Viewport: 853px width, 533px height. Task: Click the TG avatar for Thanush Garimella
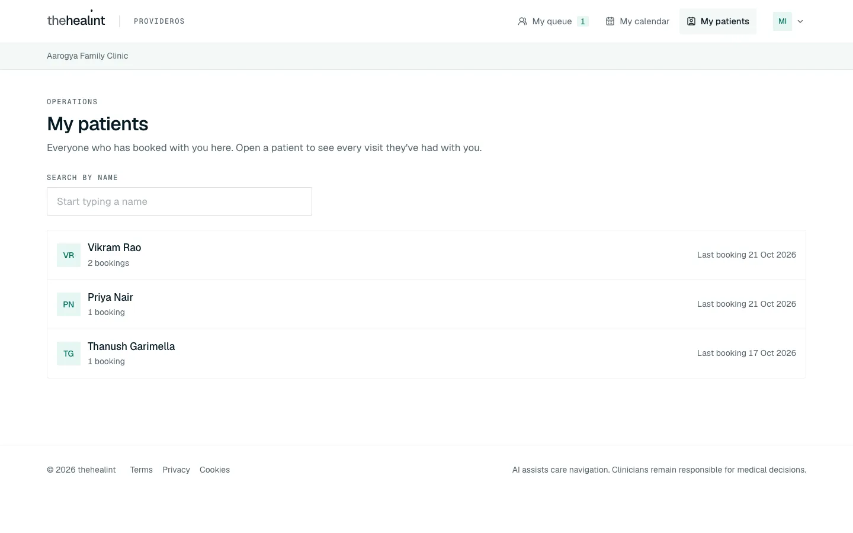tap(69, 354)
